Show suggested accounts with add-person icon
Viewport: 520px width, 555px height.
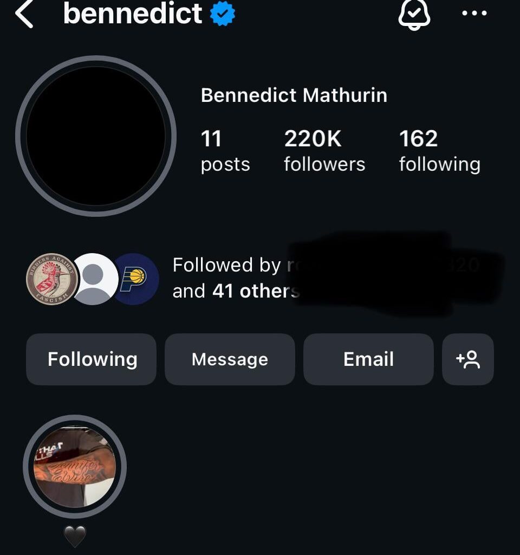(x=468, y=359)
